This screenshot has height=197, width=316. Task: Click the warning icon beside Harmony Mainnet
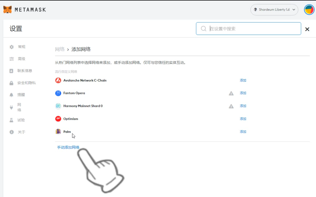pyautogui.click(x=231, y=106)
